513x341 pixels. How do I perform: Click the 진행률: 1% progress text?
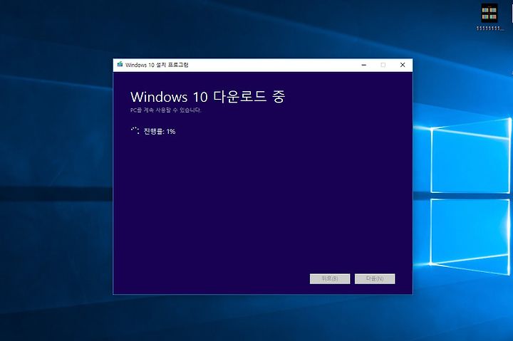[160, 132]
